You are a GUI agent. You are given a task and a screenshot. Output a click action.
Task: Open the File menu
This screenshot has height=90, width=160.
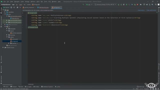tap(4, 1)
